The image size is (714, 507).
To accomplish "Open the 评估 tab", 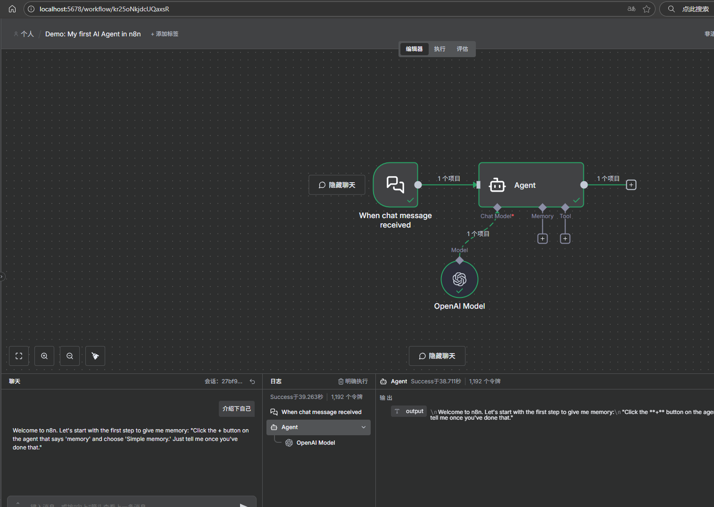I will click(462, 49).
